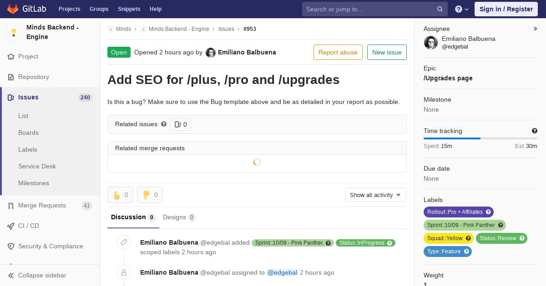Open the Boards link in sidebar
The height and width of the screenshot is (286, 546).
tap(28, 133)
